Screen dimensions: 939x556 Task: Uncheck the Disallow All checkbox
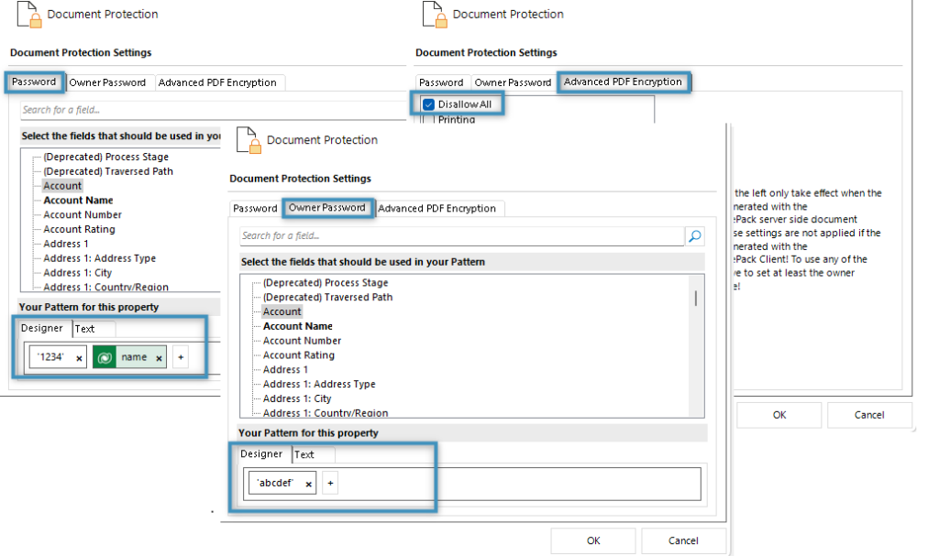[429, 104]
